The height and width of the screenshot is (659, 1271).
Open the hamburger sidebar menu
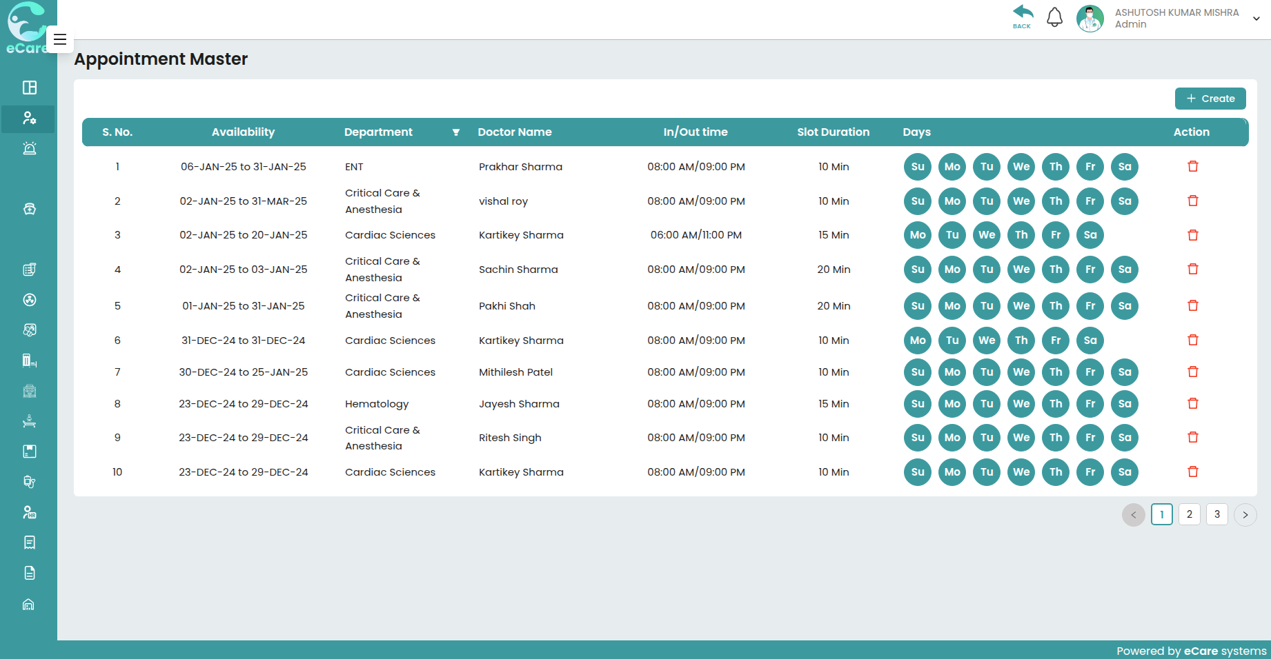point(60,39)
